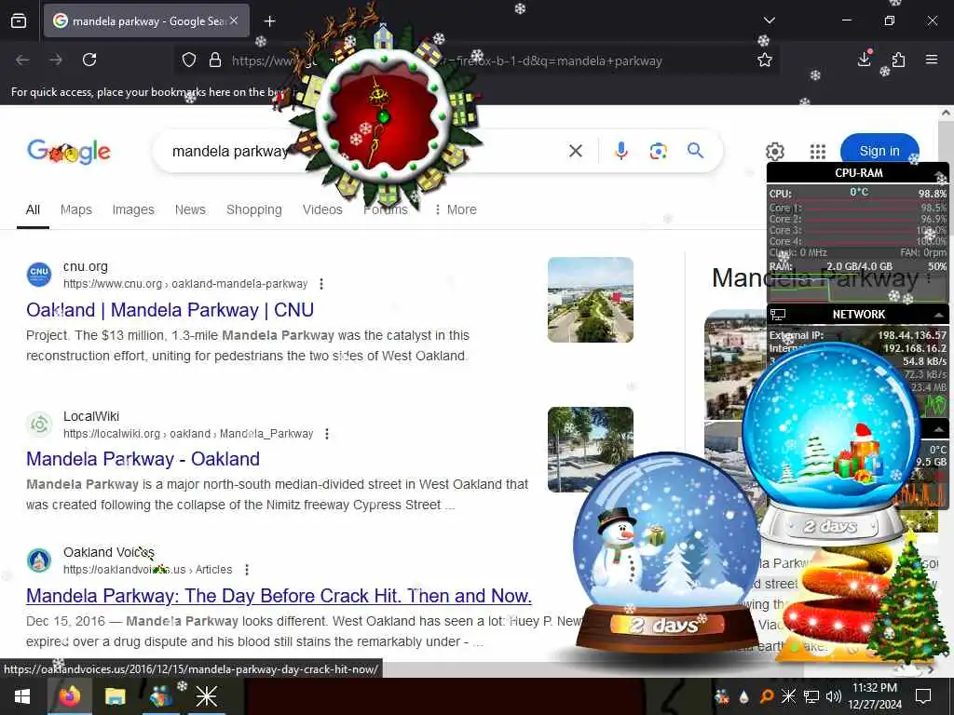Click the CNU site favicon
The height and width of the screenshot is (715, 954).
(x=39, y=274)
